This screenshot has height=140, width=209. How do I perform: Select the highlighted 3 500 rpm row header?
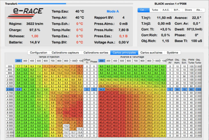[10, 90]
